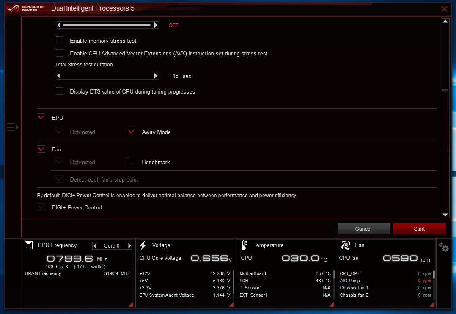Click the CPU temperature reading
Viewport: 456px width, 314px height.
(305, 259)
